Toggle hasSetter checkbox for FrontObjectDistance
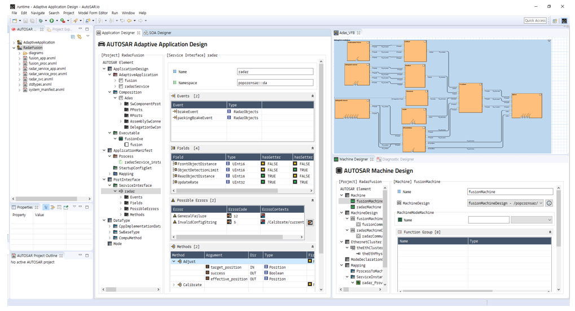Image resolution: width=575 pixels, height=311 pixels. pos(295,164)
